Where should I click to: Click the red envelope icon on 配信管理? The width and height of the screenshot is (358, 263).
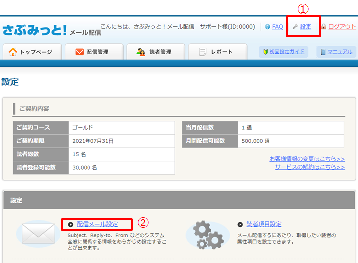pyautogui.click(x=80, y=52)
